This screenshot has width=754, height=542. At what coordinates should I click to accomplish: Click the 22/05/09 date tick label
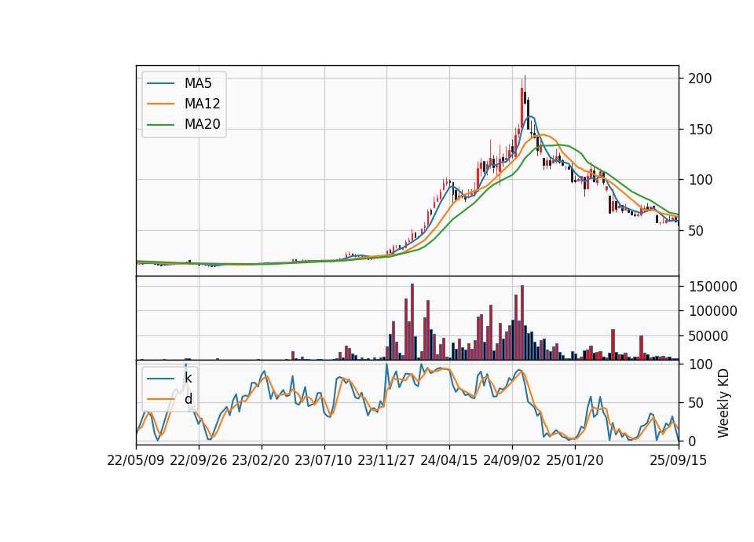tap(136, 460)
